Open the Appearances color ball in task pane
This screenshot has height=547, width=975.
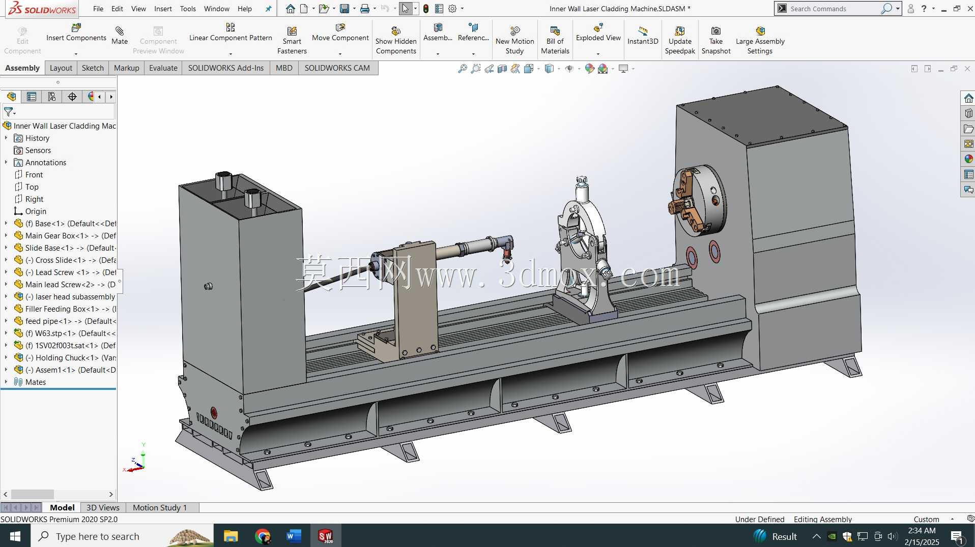968,159
